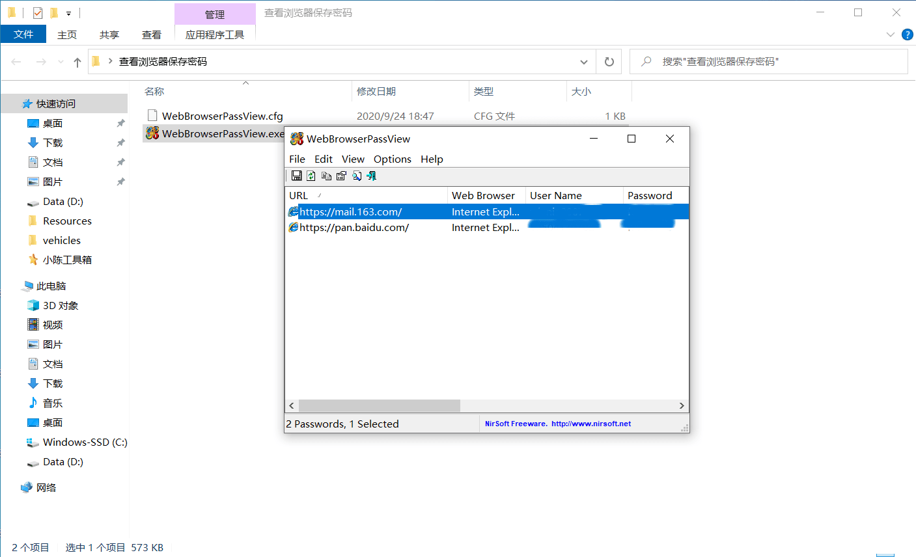The width and height of the screenshot is (916, 557).
Task: Sort by the Web Browser column header
Action: tap(486, 195)
